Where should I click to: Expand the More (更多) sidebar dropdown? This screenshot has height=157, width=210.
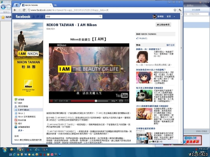click(21, 131)
